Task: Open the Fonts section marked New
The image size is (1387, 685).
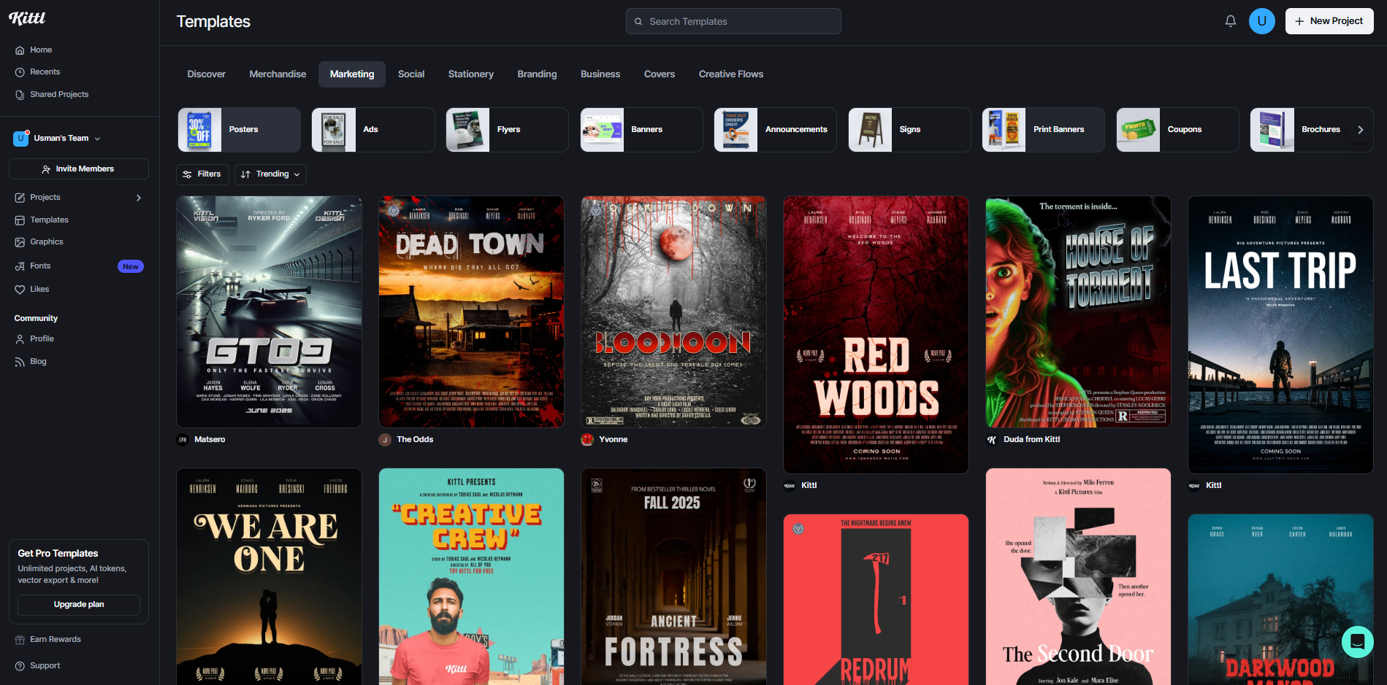Action: point(39,266)
